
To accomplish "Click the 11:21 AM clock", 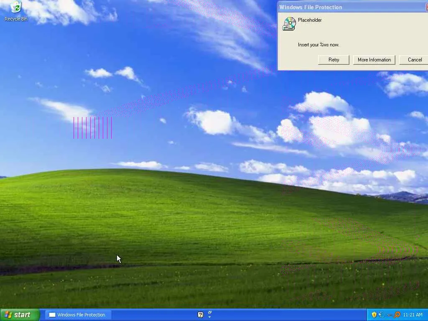I will pyautogui.click(x=413, y=315).
